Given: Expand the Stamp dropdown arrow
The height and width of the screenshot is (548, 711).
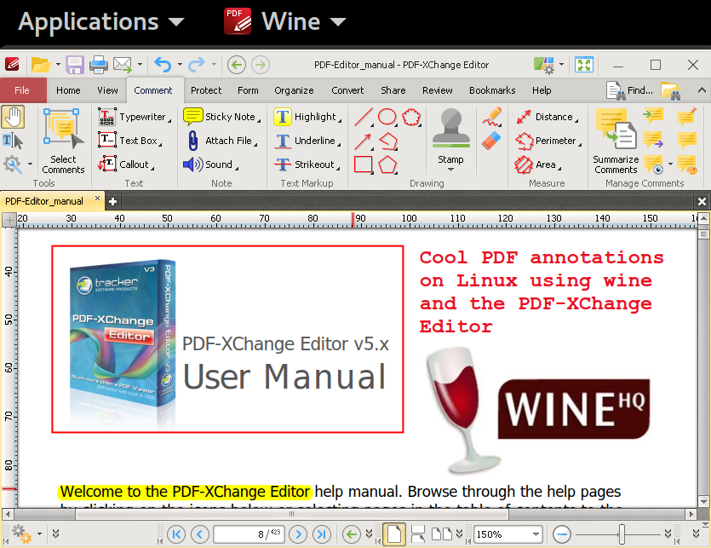Looking at the screenshot, I should pyautogui.click(x=450, y=170).
